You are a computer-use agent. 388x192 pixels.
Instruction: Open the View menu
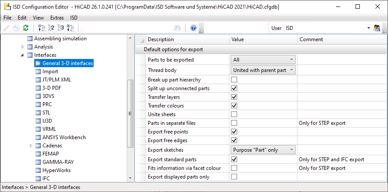click(38, 18)
